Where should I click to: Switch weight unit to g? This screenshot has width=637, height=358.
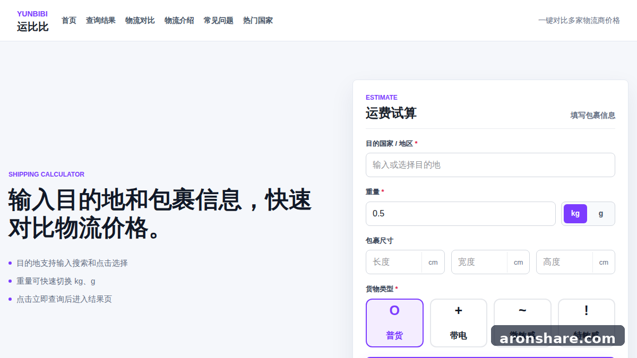601,214
